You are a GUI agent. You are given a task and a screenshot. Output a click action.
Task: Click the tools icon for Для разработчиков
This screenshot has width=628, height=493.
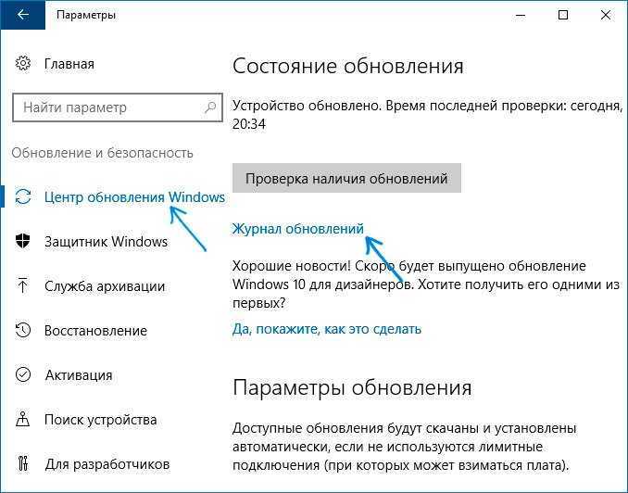[x=23, y=463]
